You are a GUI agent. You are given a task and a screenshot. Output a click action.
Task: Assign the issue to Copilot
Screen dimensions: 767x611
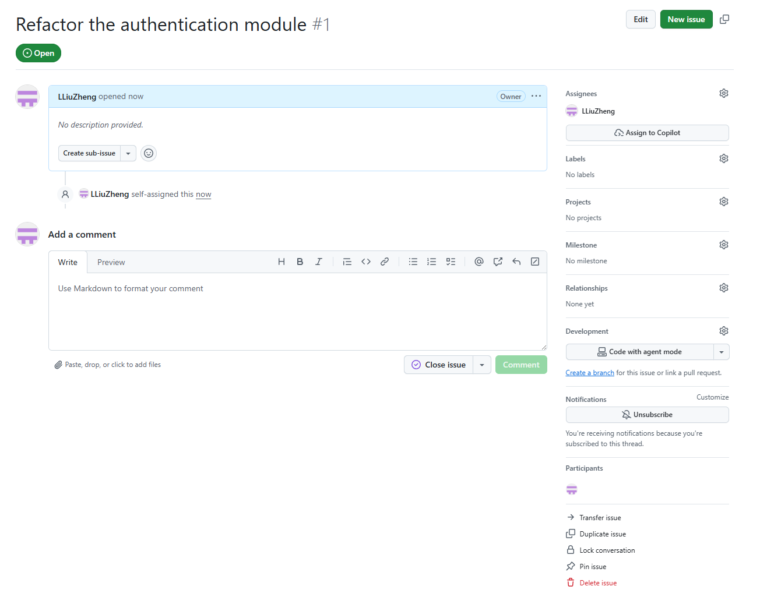tap(647, 132)
